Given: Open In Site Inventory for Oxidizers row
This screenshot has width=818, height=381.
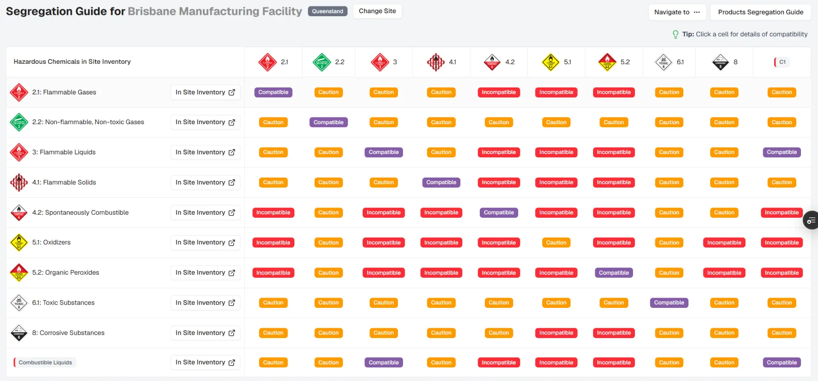Looking at the screenshot, I should pyautogui.click(x=205, y=242).
